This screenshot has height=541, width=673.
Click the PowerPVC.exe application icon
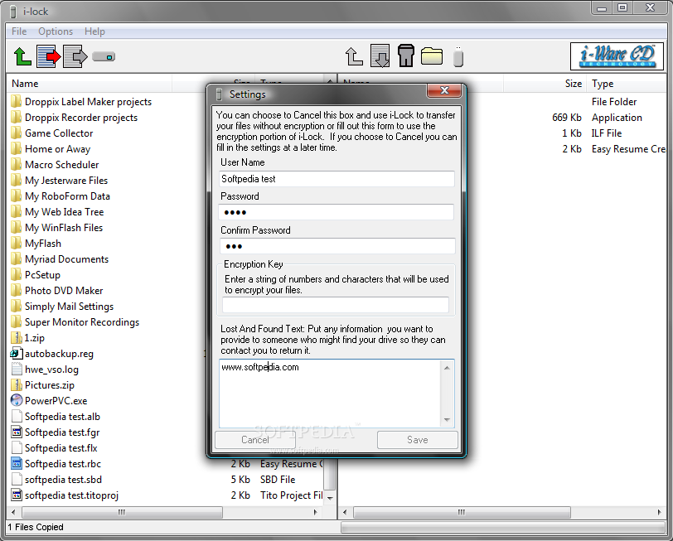tap(17, 401)
